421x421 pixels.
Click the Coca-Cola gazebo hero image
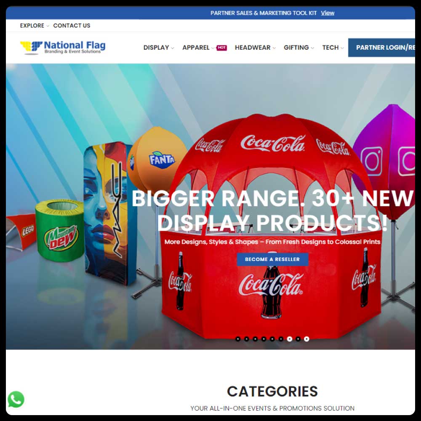[271, 226]
